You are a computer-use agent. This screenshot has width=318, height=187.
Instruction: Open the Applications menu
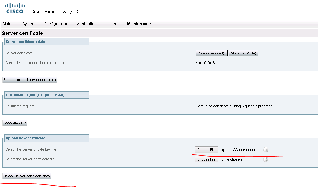pos(88,24)
